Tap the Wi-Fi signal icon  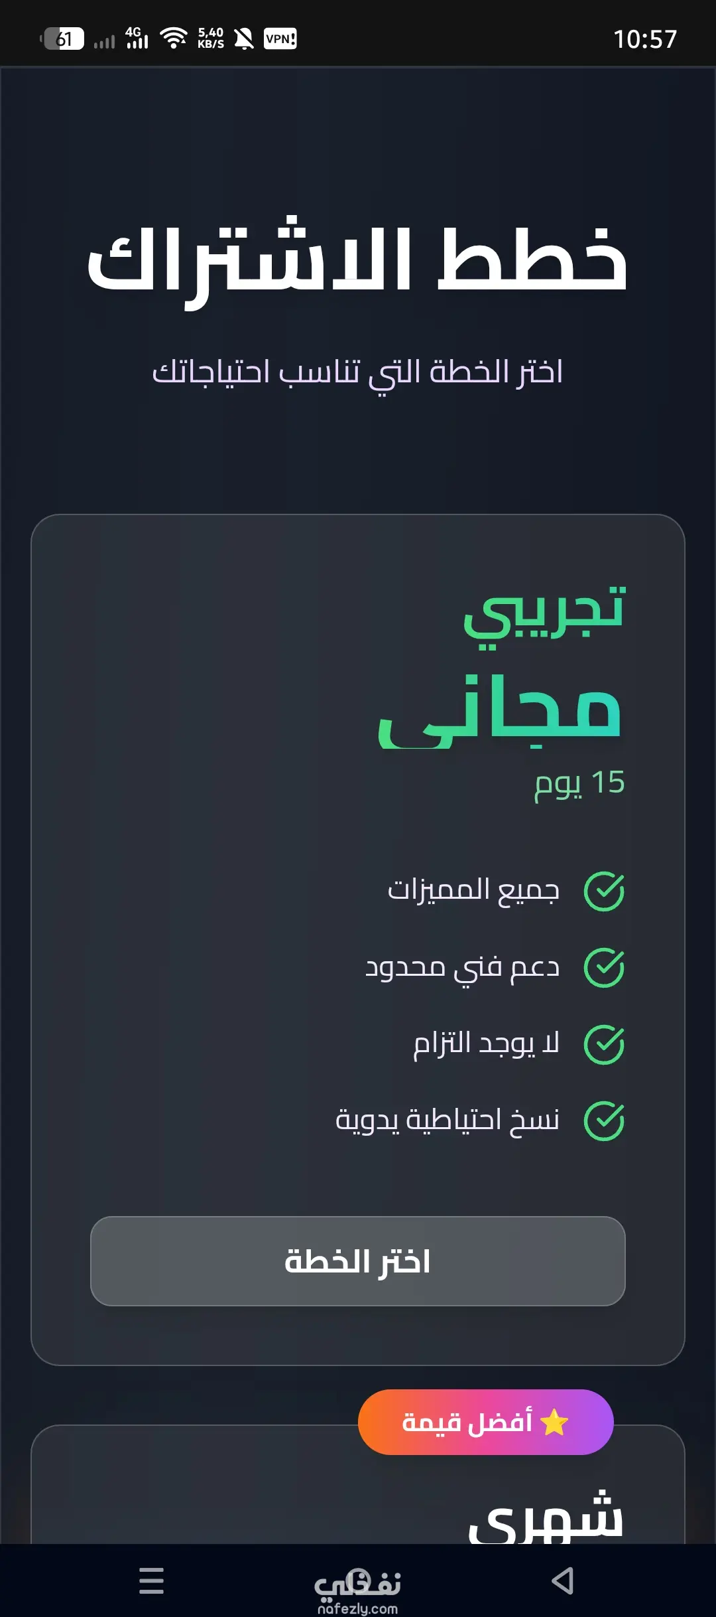click(174, 38)
